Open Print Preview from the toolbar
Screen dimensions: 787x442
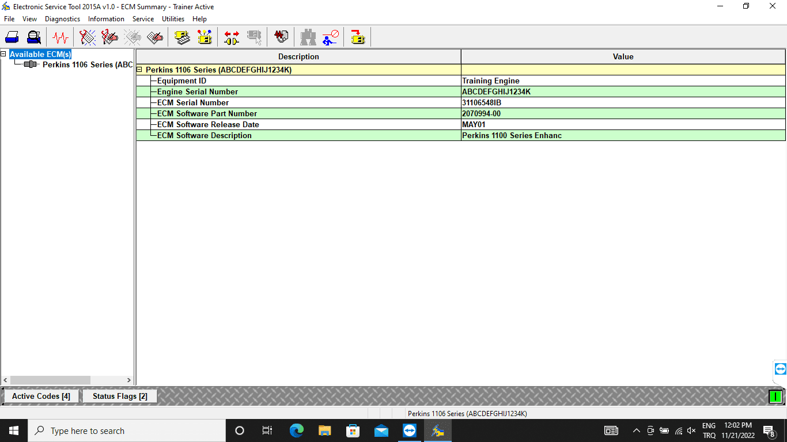point(34,38)
